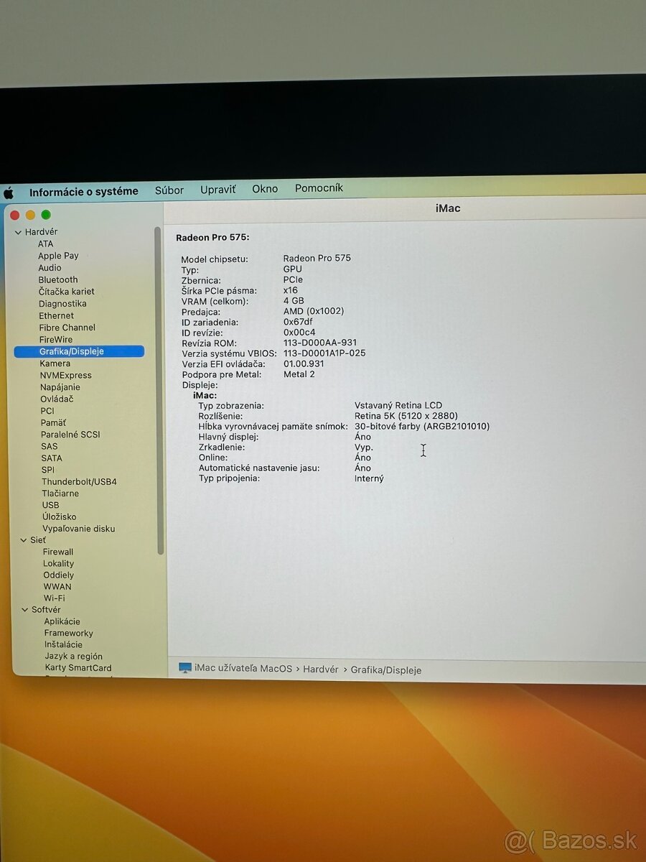
Task: Select Pamäť in the sidebar
Action: click(x=53, y=422)
